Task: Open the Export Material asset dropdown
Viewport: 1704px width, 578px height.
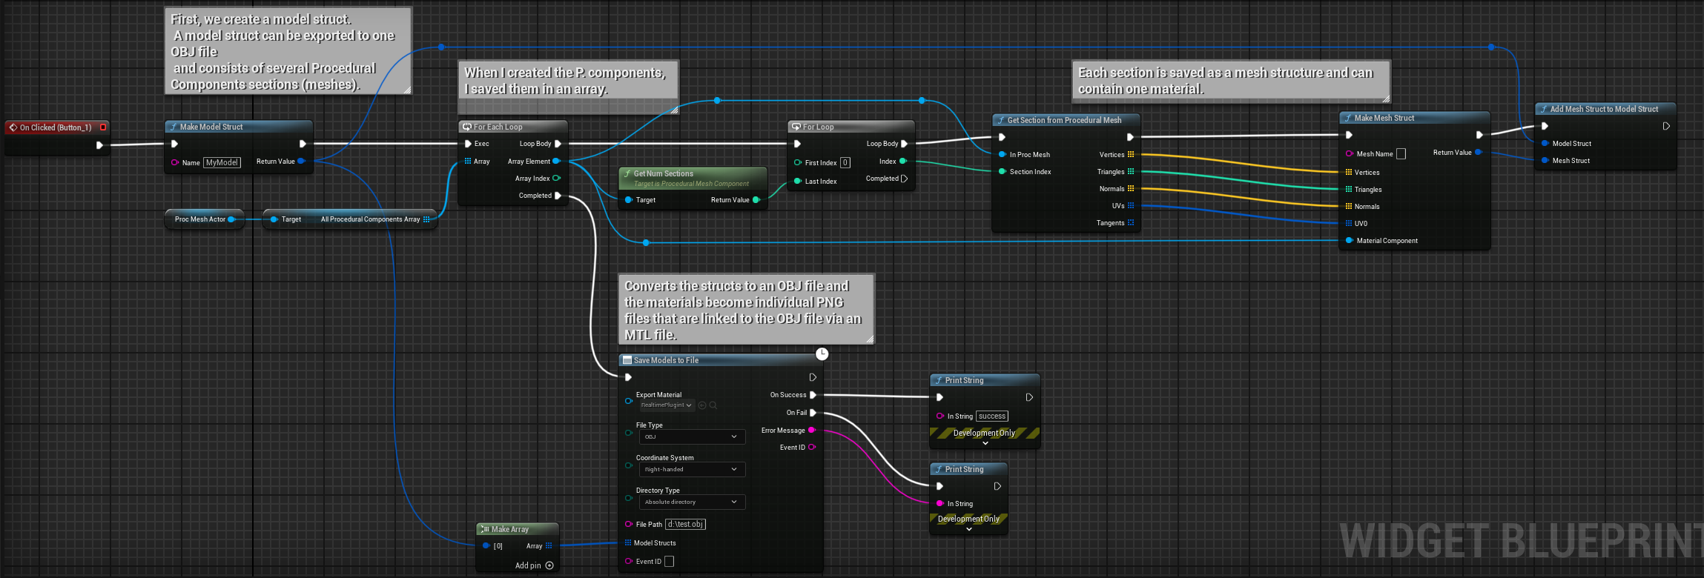Action: click(x=667, y=405)
